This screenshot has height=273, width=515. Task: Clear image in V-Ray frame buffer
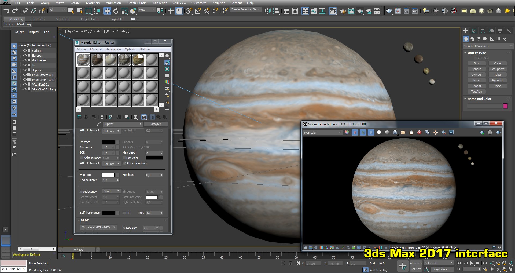(x=419, y=132)
